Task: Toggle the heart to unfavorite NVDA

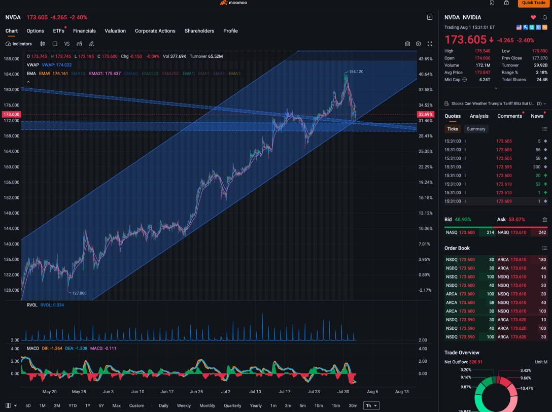Action: pos(533,18)
